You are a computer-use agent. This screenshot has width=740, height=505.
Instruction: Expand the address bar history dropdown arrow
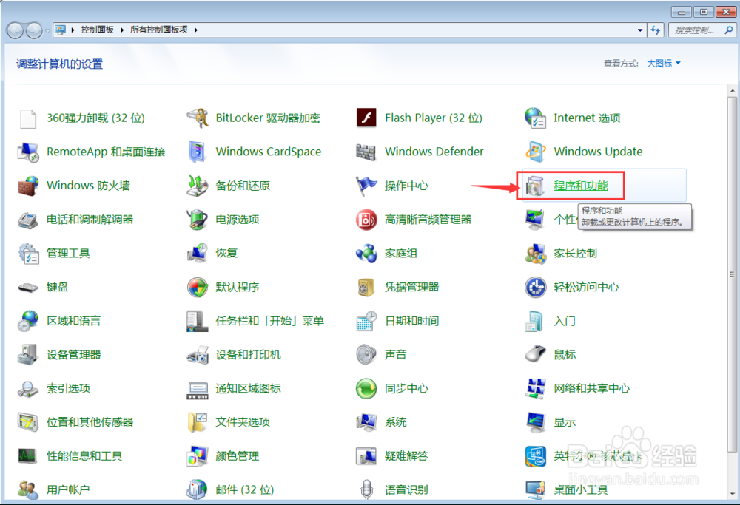pyautogui.click(x=640, y=30)
